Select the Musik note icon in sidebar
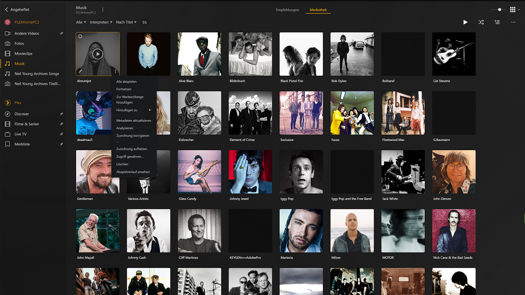The image size is (525, 295). 7,63
